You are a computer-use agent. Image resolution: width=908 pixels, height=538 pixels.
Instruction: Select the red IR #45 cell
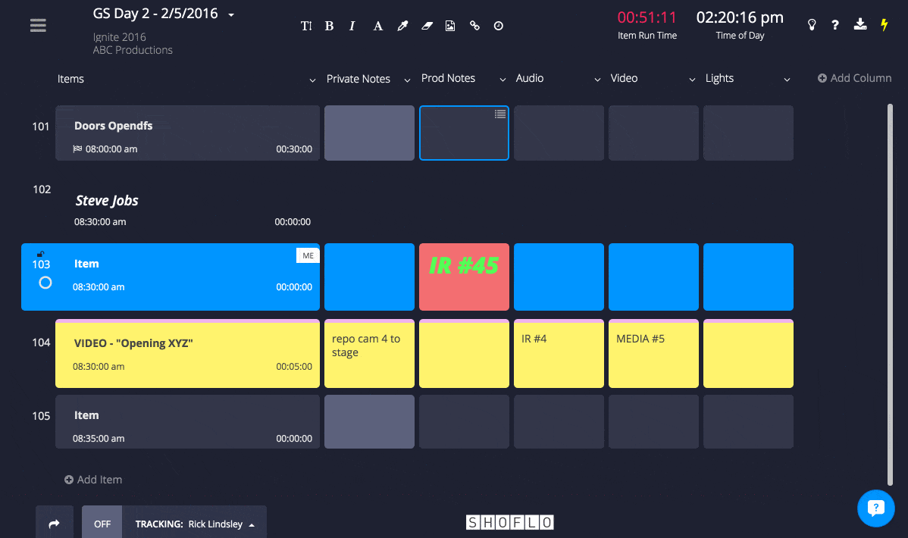pos(464,277)
